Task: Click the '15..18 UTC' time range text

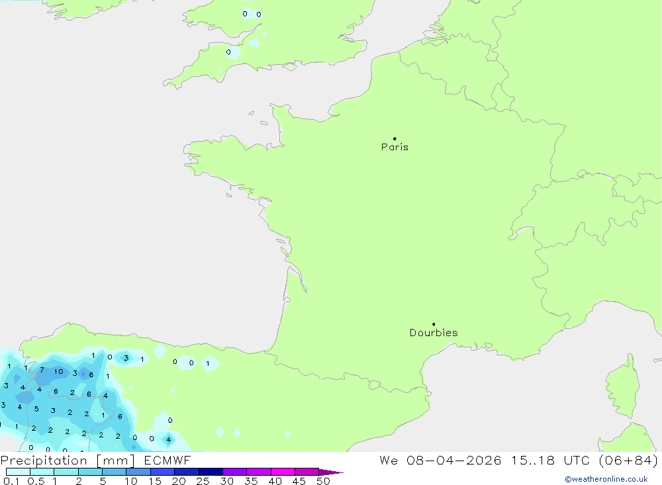Action: [x=551, y=460]
